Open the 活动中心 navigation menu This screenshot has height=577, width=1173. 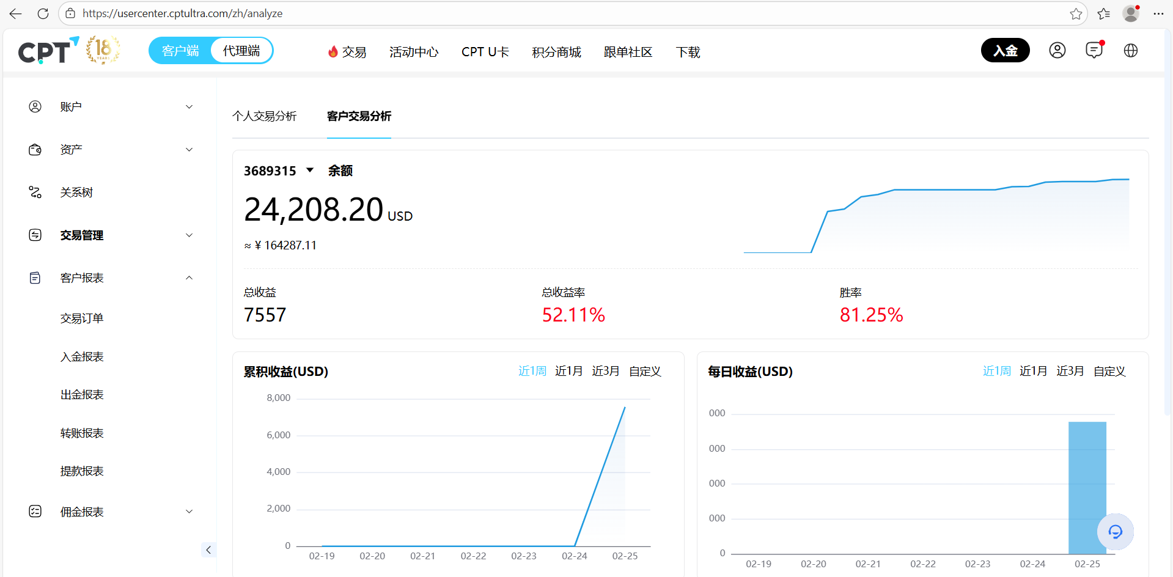point(414,52)
